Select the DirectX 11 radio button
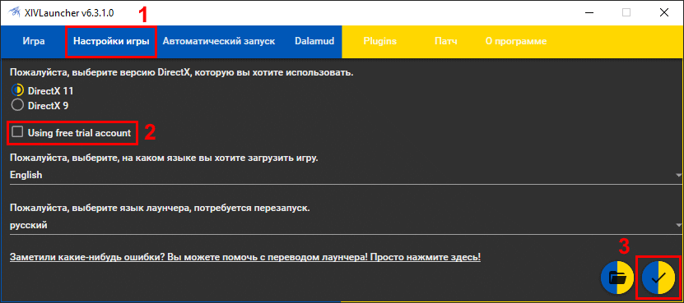The width and height of the screenshot is (684, 303). pyautogui.click(x=17, y=91)
